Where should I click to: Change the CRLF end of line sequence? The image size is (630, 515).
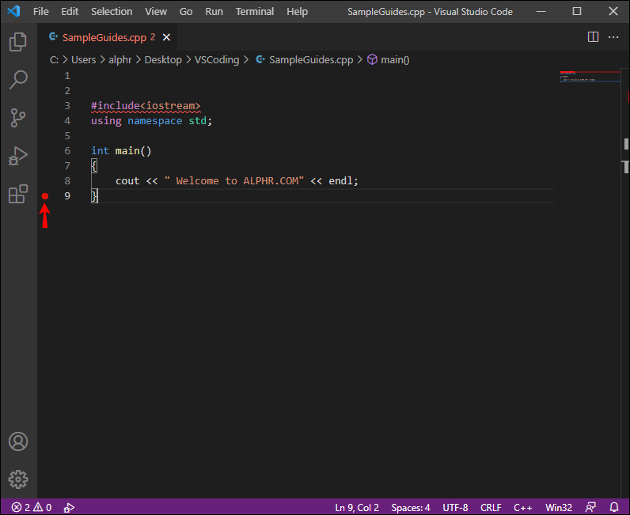click(491, 507)
